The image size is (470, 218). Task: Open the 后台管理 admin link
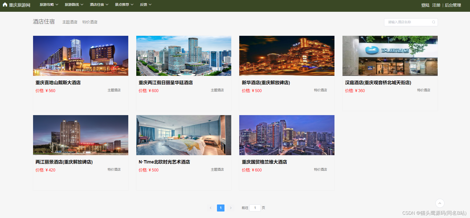453,5
